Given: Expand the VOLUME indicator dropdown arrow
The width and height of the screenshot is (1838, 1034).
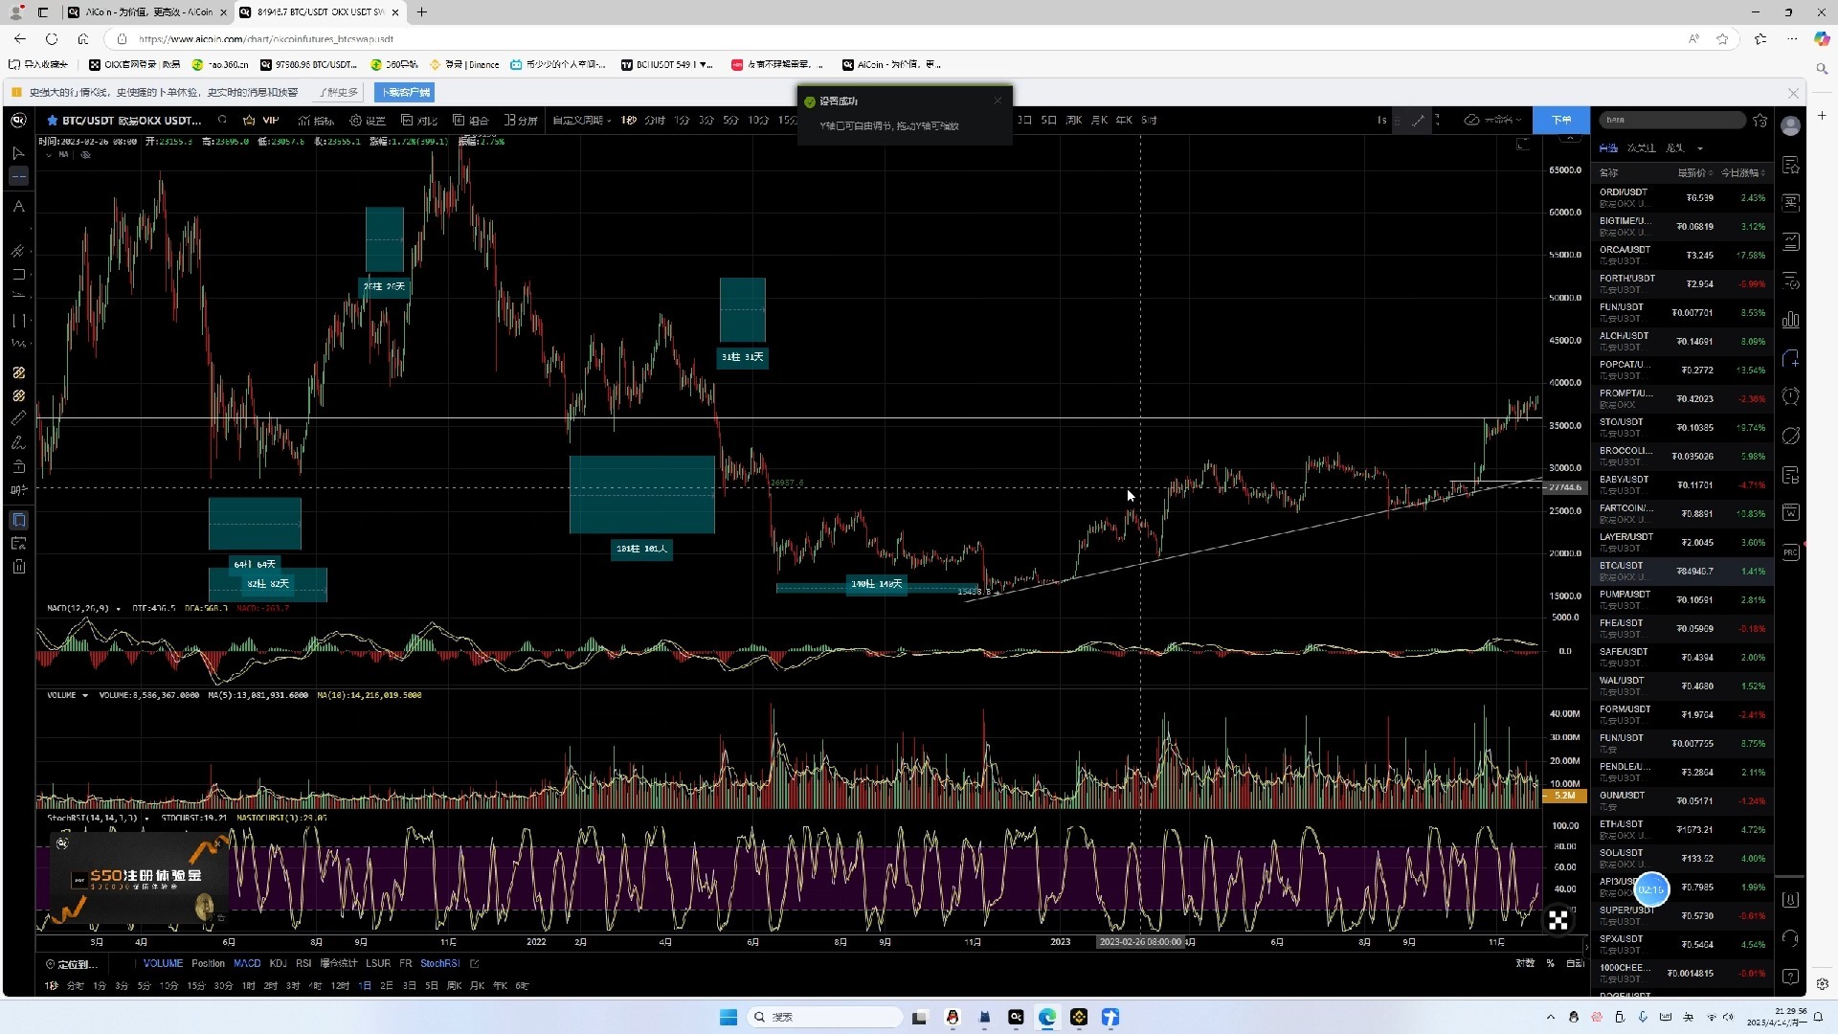Looking at the screenshot, I should (x=85, y=695).
